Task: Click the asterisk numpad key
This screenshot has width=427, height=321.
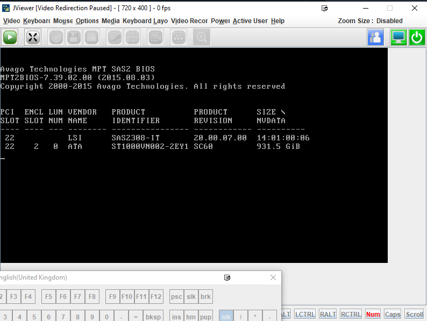Action: [255, 316]
